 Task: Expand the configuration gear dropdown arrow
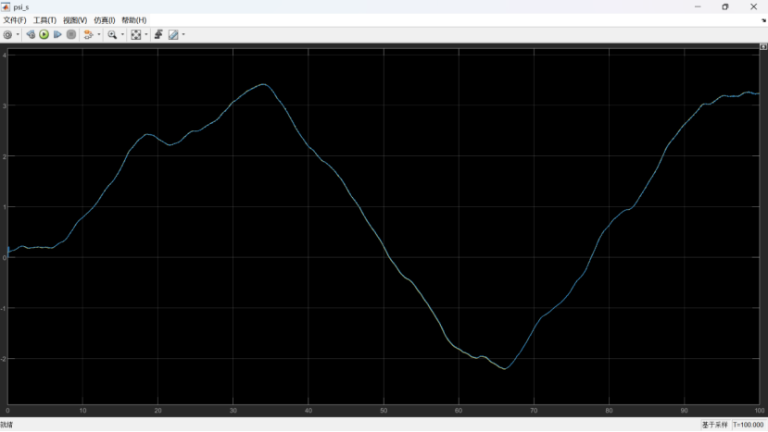(x=18, y=35)
